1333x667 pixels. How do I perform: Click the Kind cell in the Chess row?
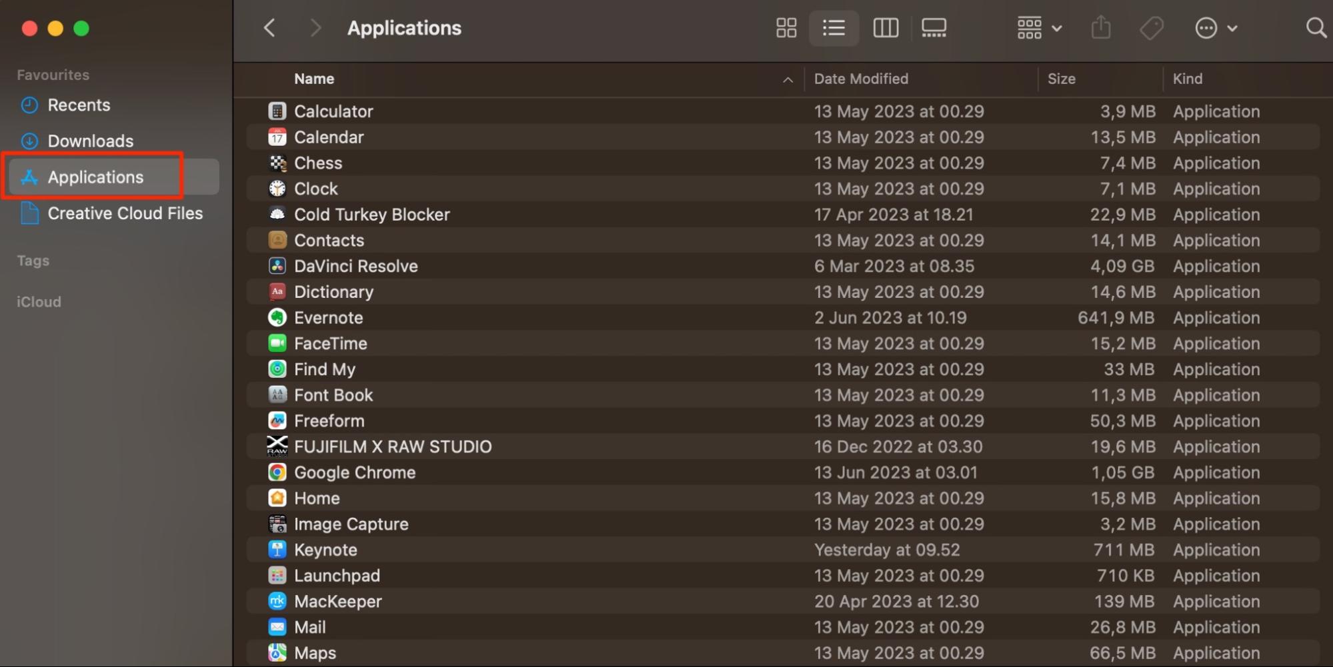(1216, 163)
